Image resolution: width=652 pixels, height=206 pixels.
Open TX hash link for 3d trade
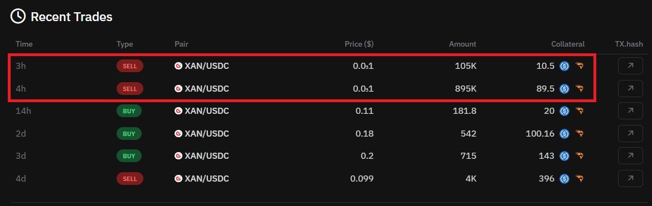630,156
